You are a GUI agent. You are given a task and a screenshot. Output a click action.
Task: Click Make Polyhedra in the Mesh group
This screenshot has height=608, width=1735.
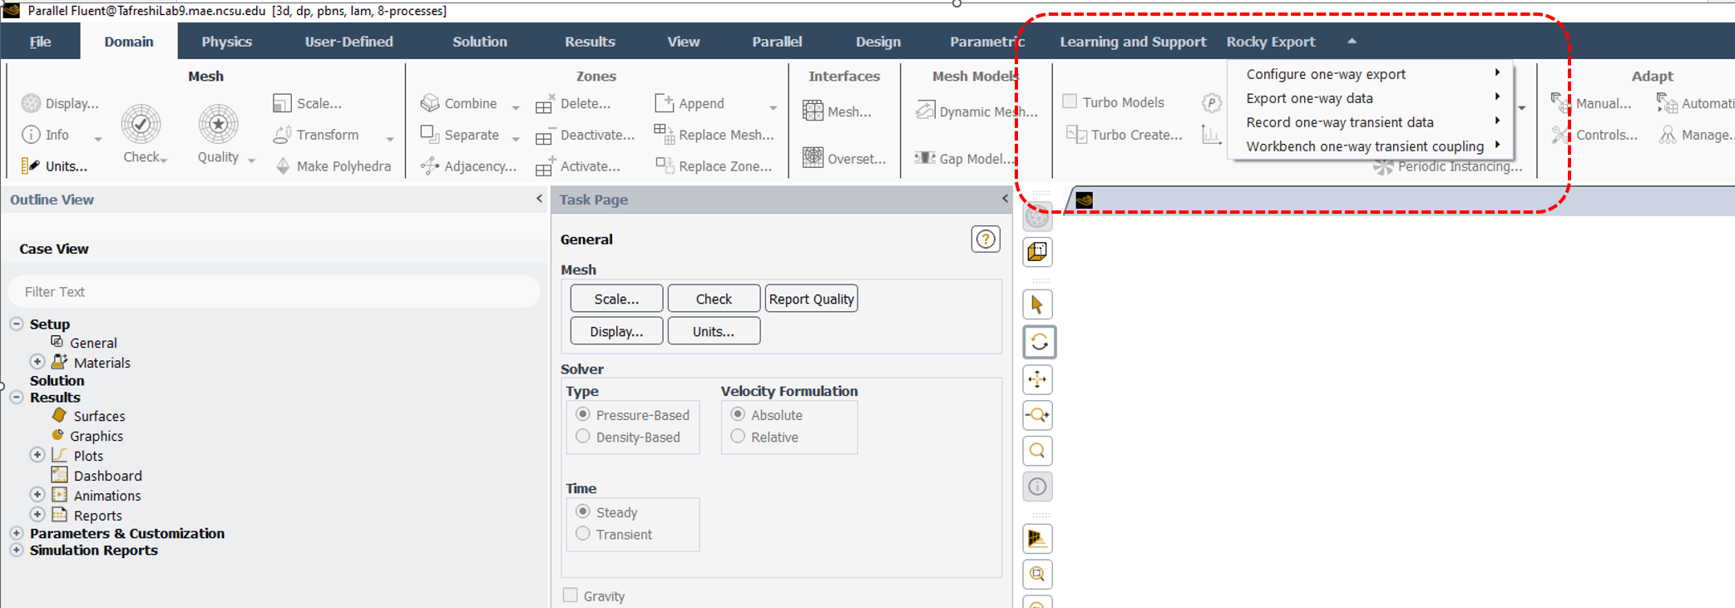[x=333, y=166]
